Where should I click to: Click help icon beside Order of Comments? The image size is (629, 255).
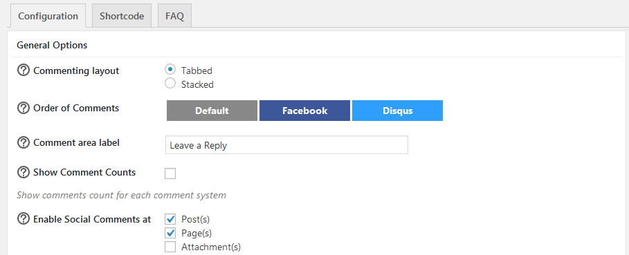tap(24, 108)
